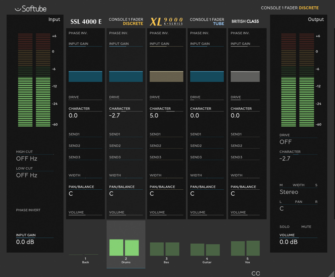Click Low Cut OFF Hz value

click(27, 175)
